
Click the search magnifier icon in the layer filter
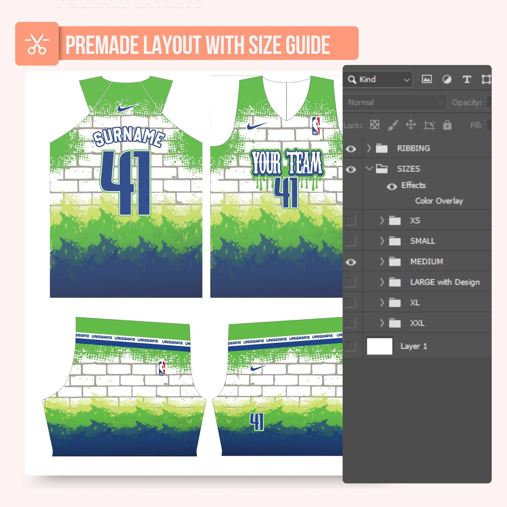[352, 79]
